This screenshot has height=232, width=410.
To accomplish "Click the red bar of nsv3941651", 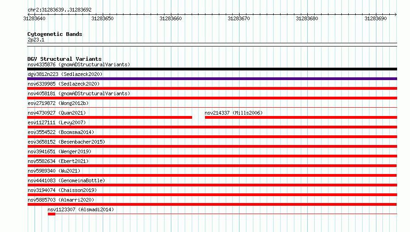I will coord(212,156).
